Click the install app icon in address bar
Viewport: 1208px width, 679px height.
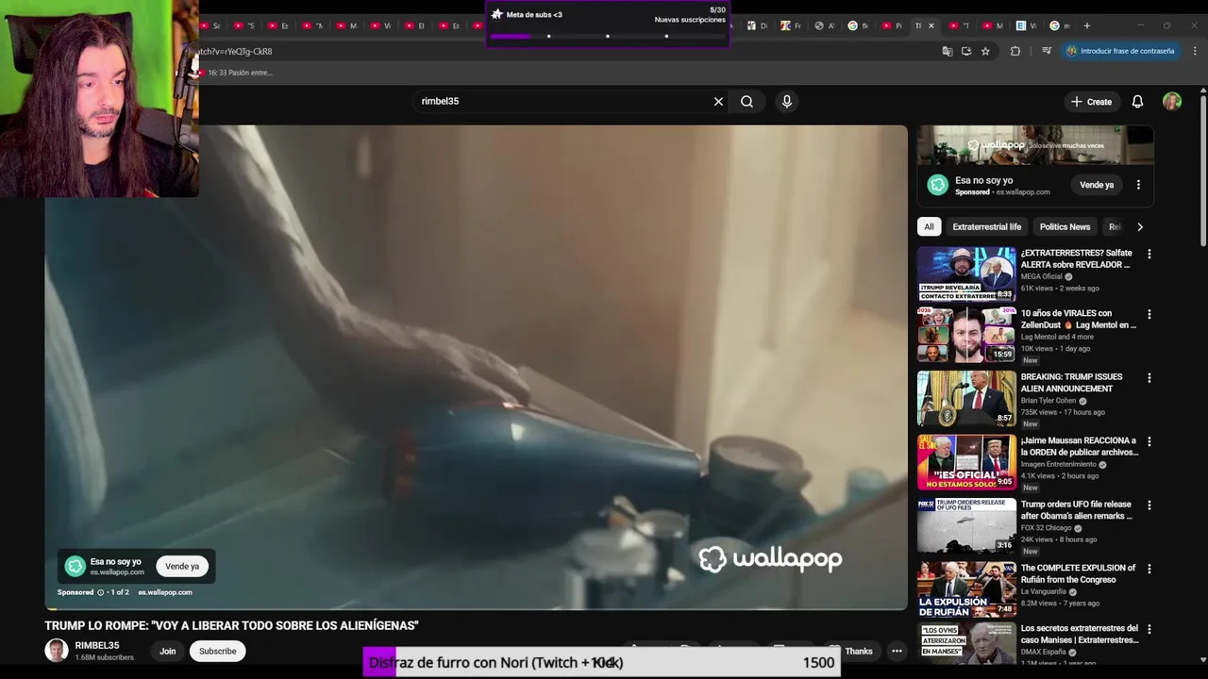click(x=966, y=51)
